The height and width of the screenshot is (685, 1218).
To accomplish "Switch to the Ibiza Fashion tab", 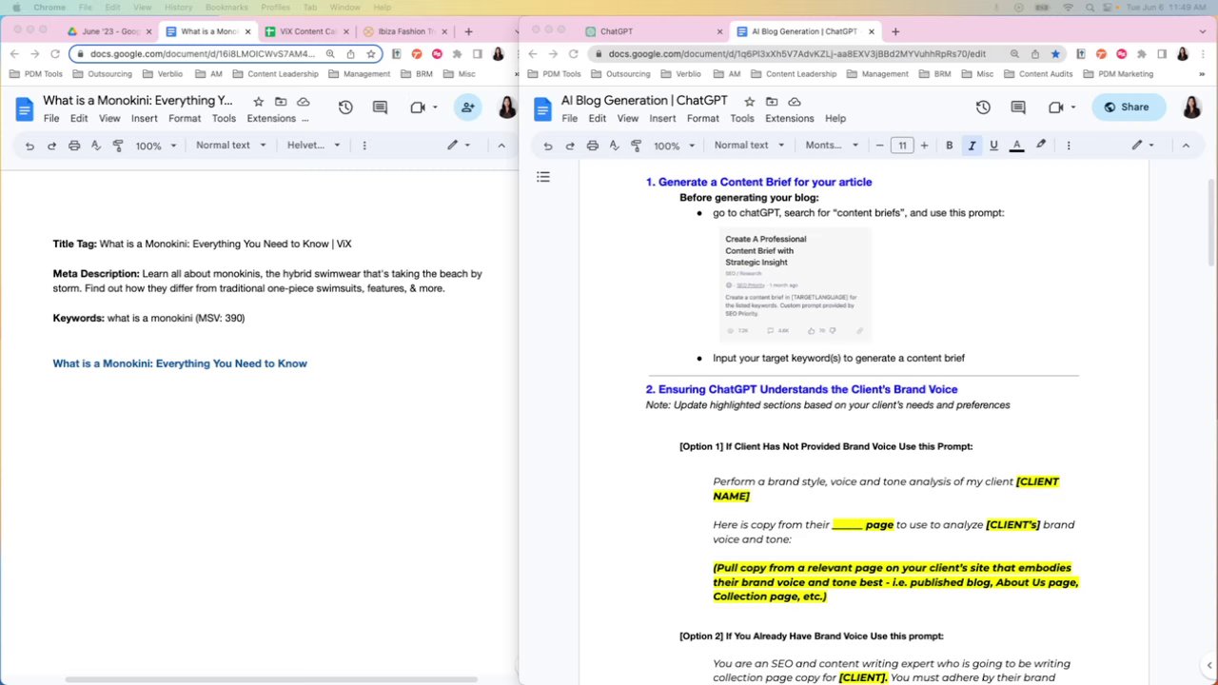I will (404, 31).
